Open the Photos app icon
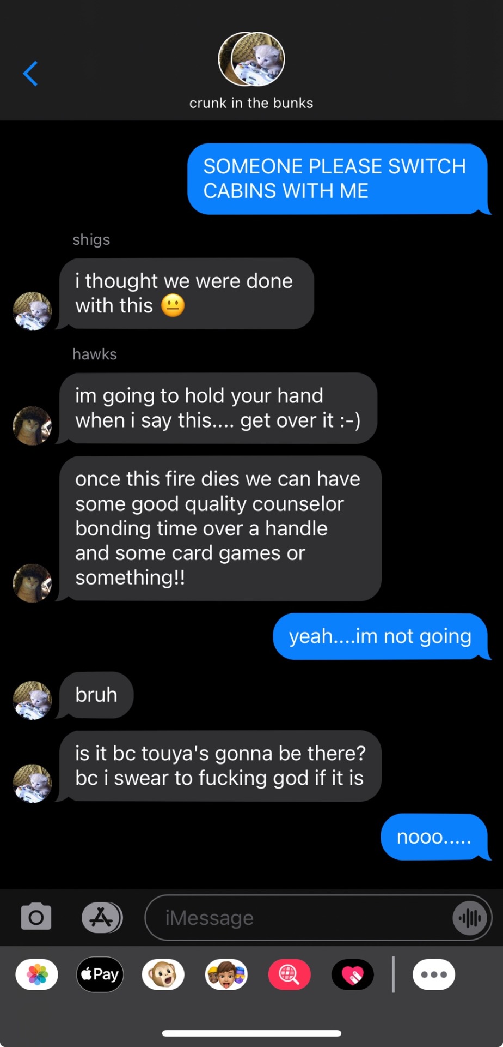The width and height of the screenshot is (503, 1047). point(37,974)
